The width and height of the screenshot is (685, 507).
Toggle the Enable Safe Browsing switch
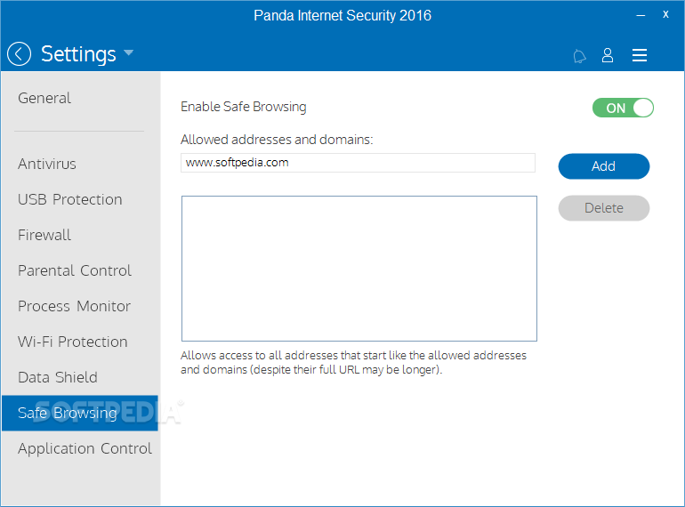tap(623, 108)
